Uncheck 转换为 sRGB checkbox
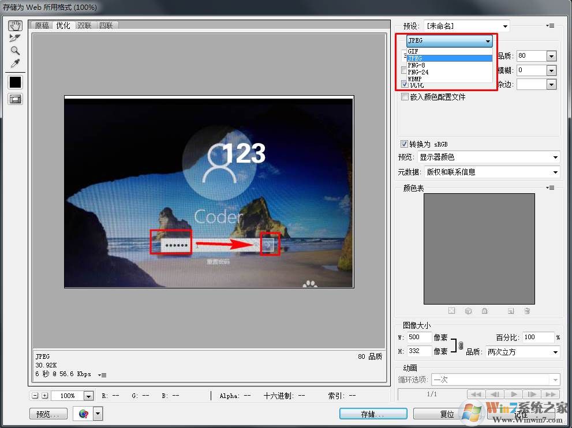 pyautogui.click(x=404, y=144)
